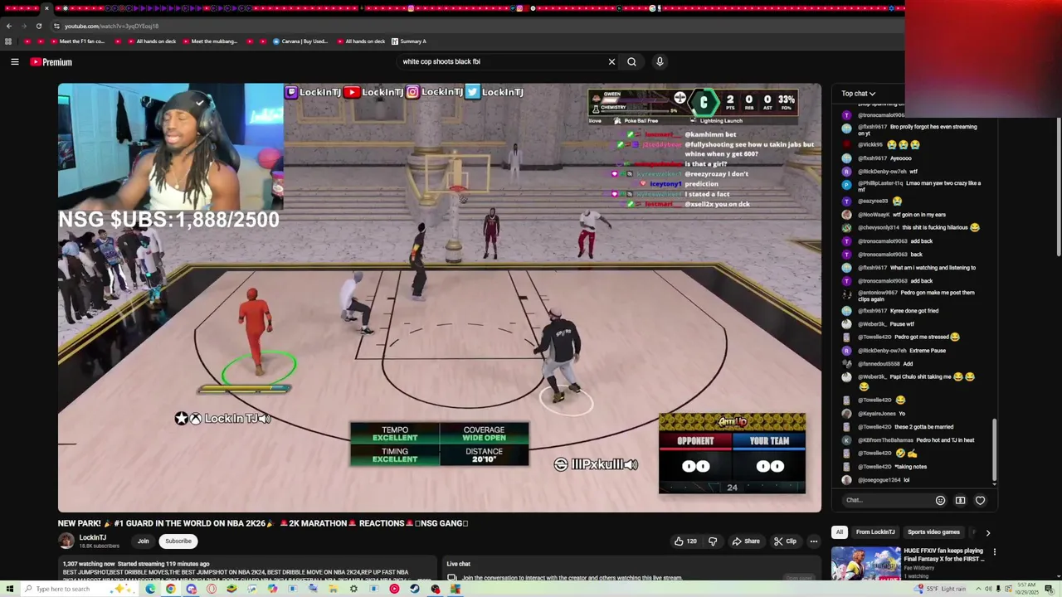1062x597 pixels.
Task: Open the YouTube hamburger guide menu
Action: pyautogui.click(x=15, y=61)
